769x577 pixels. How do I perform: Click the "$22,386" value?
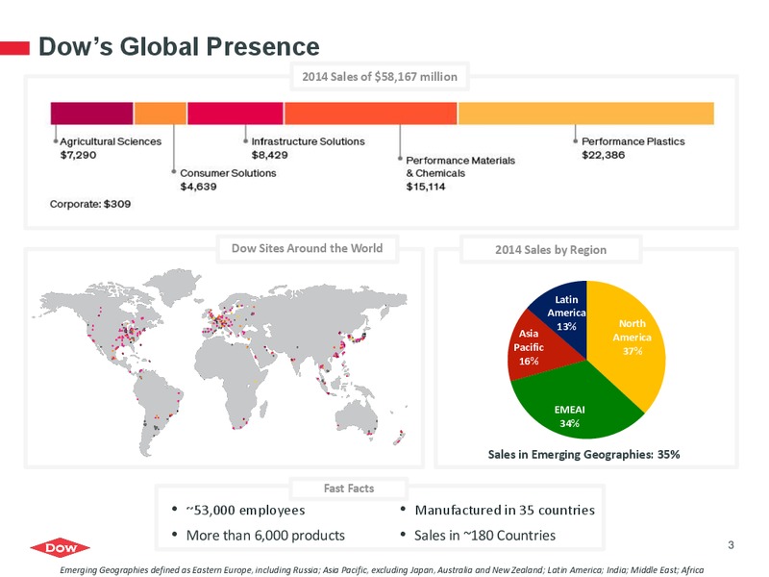pos(604,155)
